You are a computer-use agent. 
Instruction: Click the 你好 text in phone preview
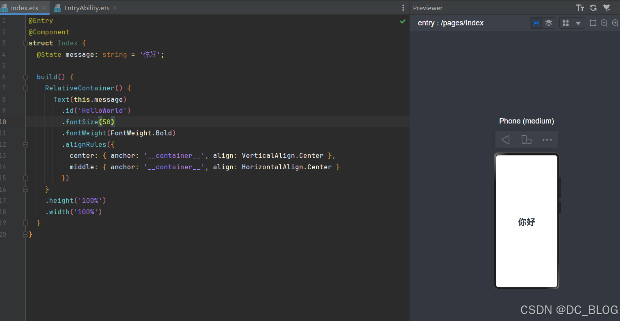pyautogui.click(x=527, y=222)
